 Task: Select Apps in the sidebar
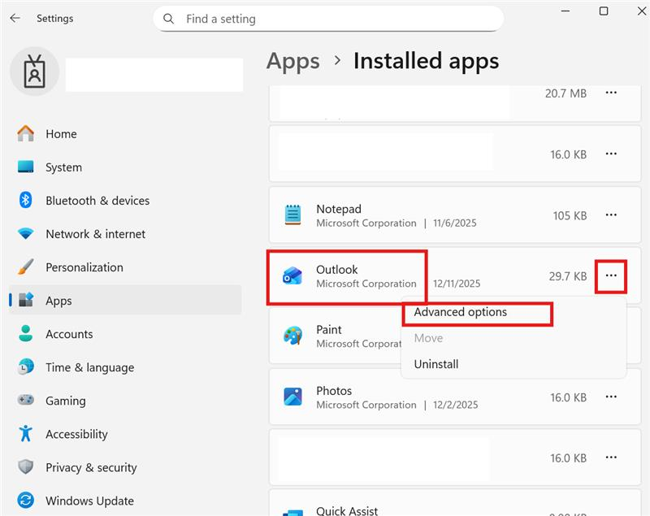125,300
